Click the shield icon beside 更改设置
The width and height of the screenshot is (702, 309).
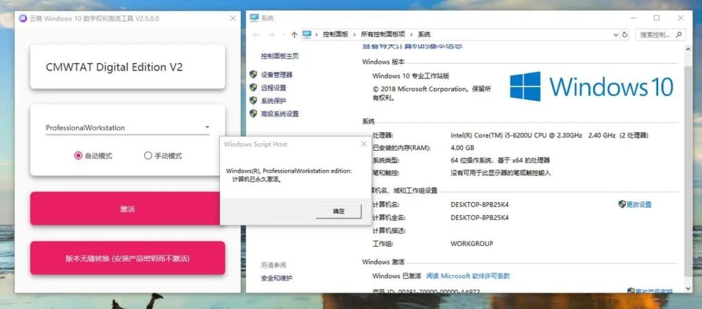click(x=622, y=204)
